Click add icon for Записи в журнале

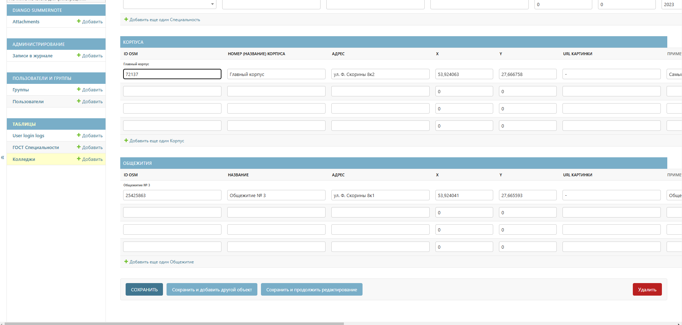(x=79, y=56)
